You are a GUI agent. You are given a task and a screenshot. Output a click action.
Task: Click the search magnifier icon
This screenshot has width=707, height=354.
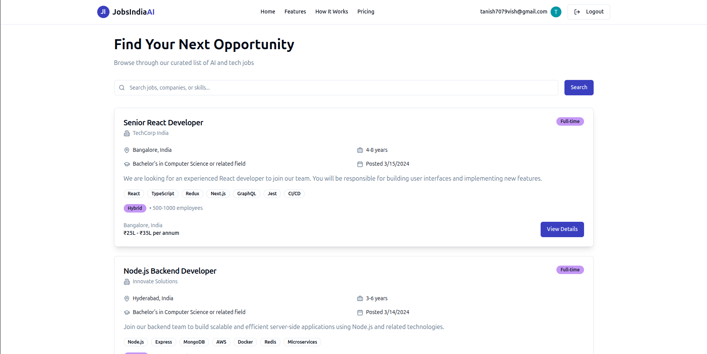(x=122, y=88)
